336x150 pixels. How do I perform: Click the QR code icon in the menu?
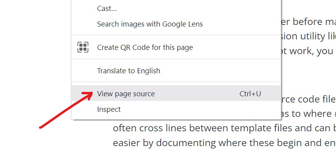click(x=83, y=47)
